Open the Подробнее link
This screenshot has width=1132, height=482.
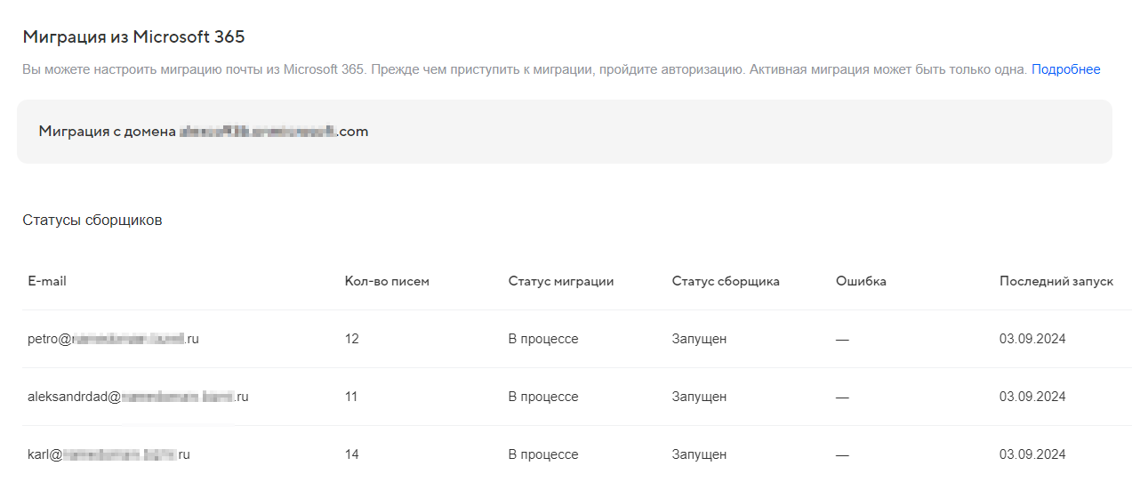click(1065, 69)
